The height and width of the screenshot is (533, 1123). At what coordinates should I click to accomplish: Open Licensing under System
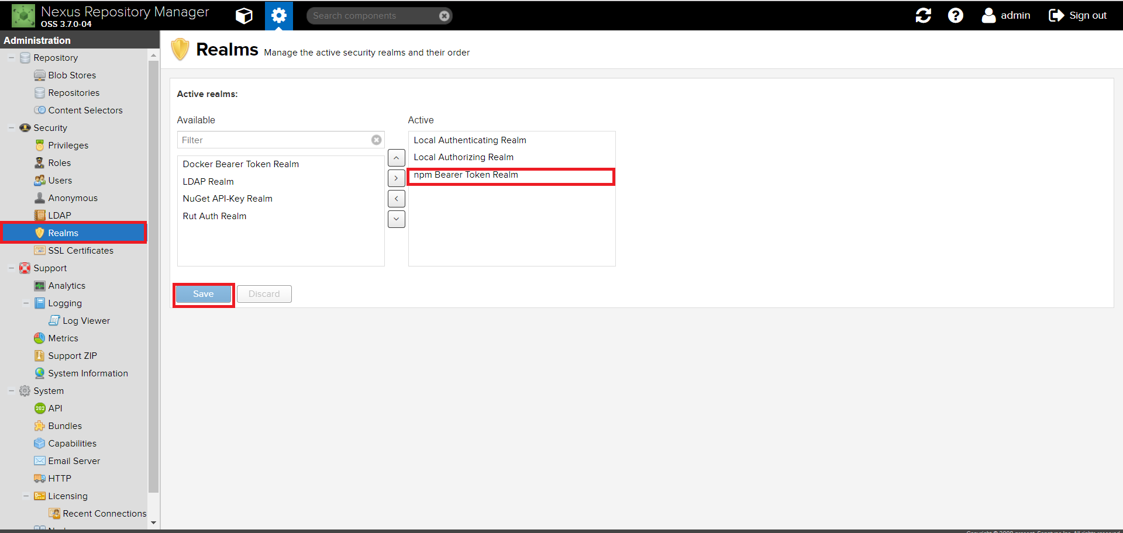click(68, 496)
